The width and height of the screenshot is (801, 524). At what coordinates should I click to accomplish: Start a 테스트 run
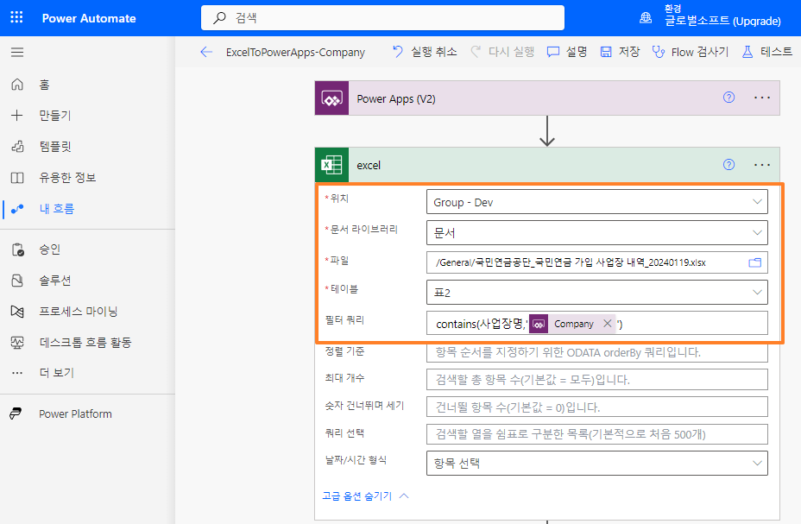766,52
